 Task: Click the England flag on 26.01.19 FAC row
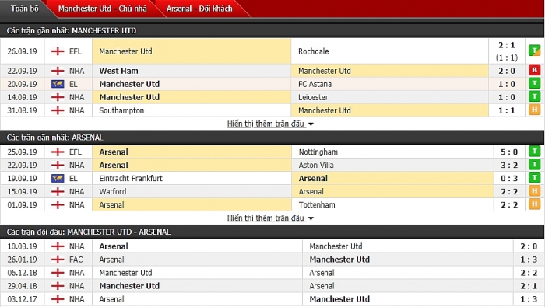(58, 260)
